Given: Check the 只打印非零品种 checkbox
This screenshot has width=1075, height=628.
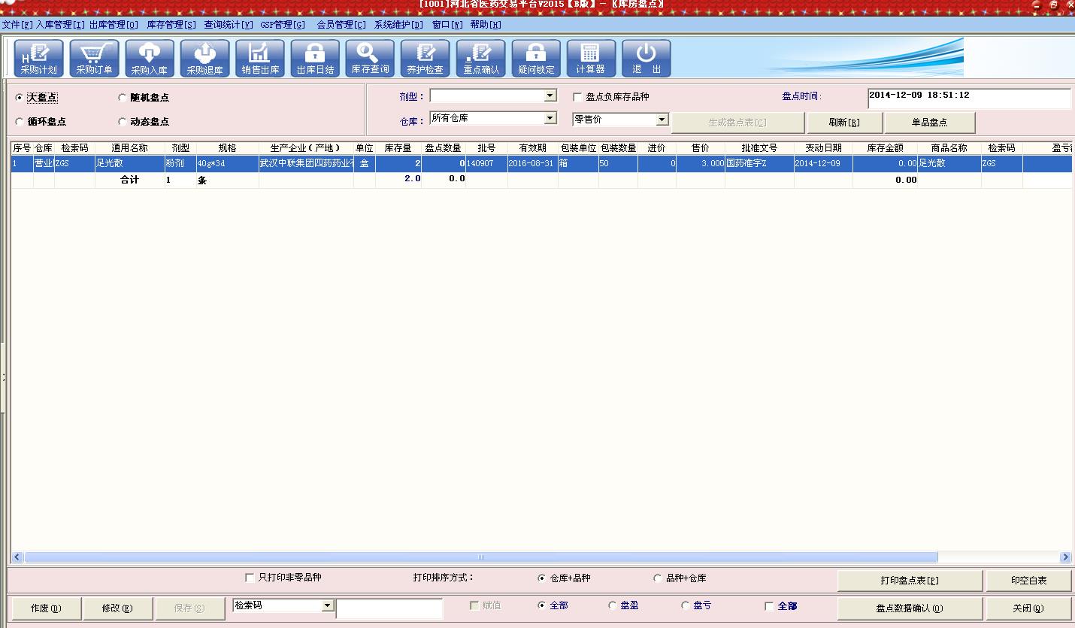Looking at the screenshot, I should tap(250, 578).
